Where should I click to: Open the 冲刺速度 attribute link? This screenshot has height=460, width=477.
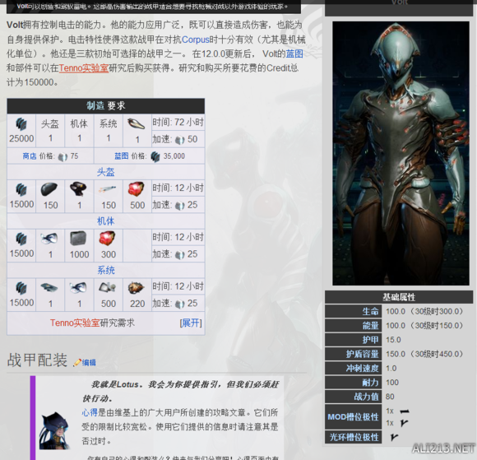363,369
